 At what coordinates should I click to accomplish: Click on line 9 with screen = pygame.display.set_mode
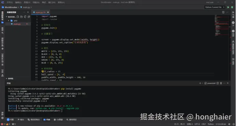[70, 39]
